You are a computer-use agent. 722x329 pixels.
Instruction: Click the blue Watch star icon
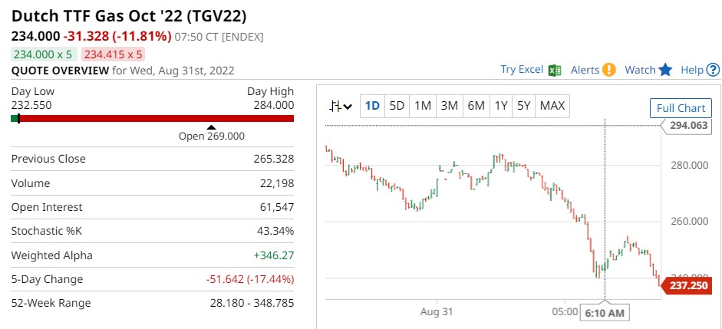click(665, 70)
